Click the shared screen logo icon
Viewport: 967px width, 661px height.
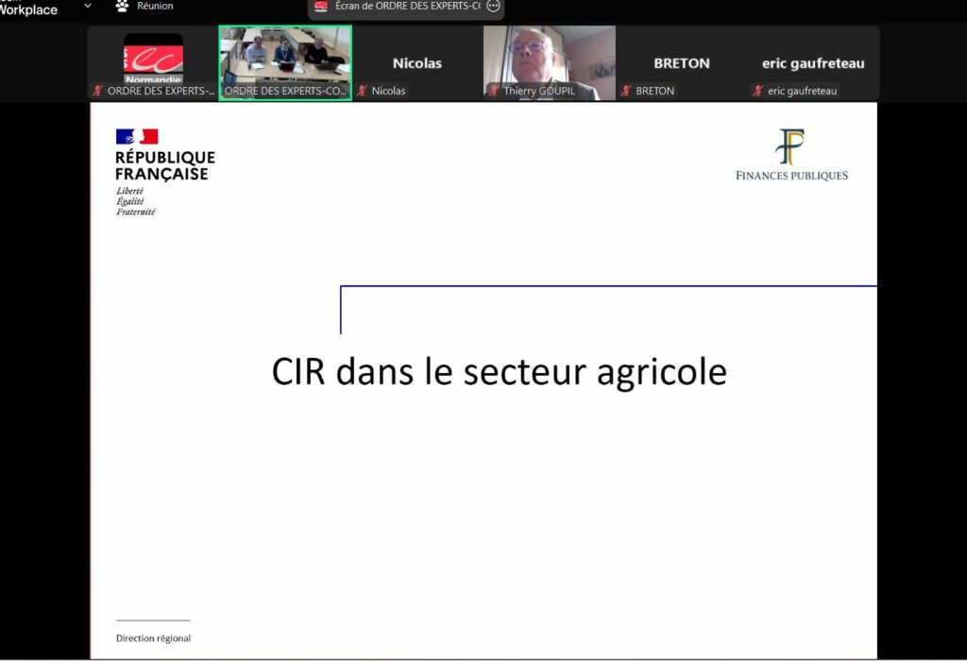point(321,6)
